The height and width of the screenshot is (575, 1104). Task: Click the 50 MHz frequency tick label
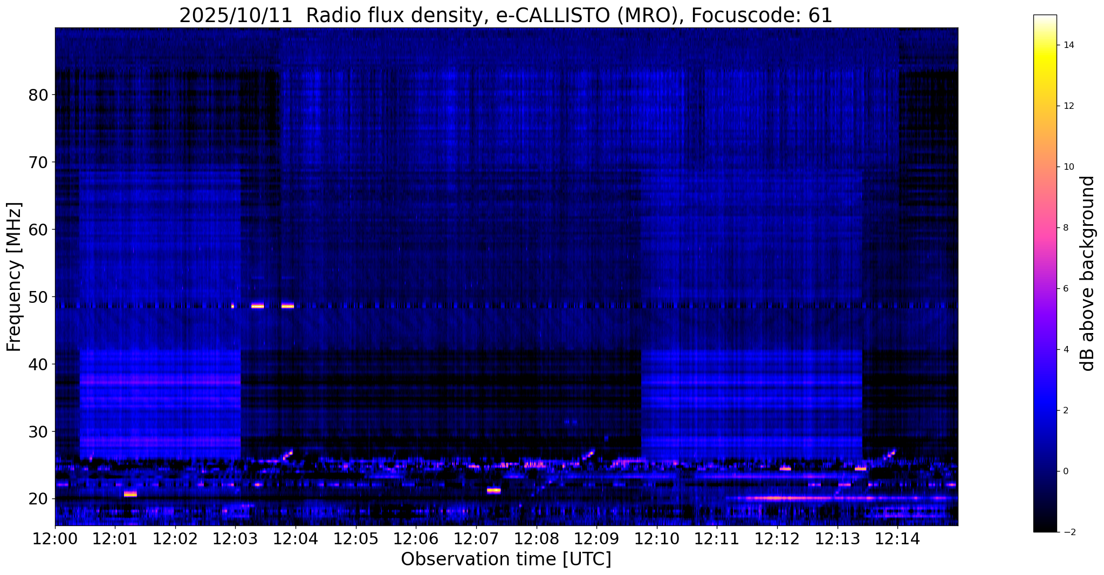[x=38, y=297]
